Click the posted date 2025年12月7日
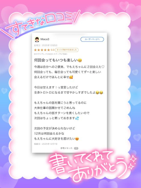The image size is (141, 188). (50, 144)
